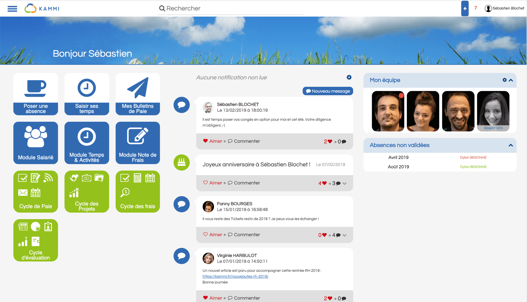Open Mon équipe settings gear
The width and height of the screenshot is (527, 302).
[x=505, y=80]
